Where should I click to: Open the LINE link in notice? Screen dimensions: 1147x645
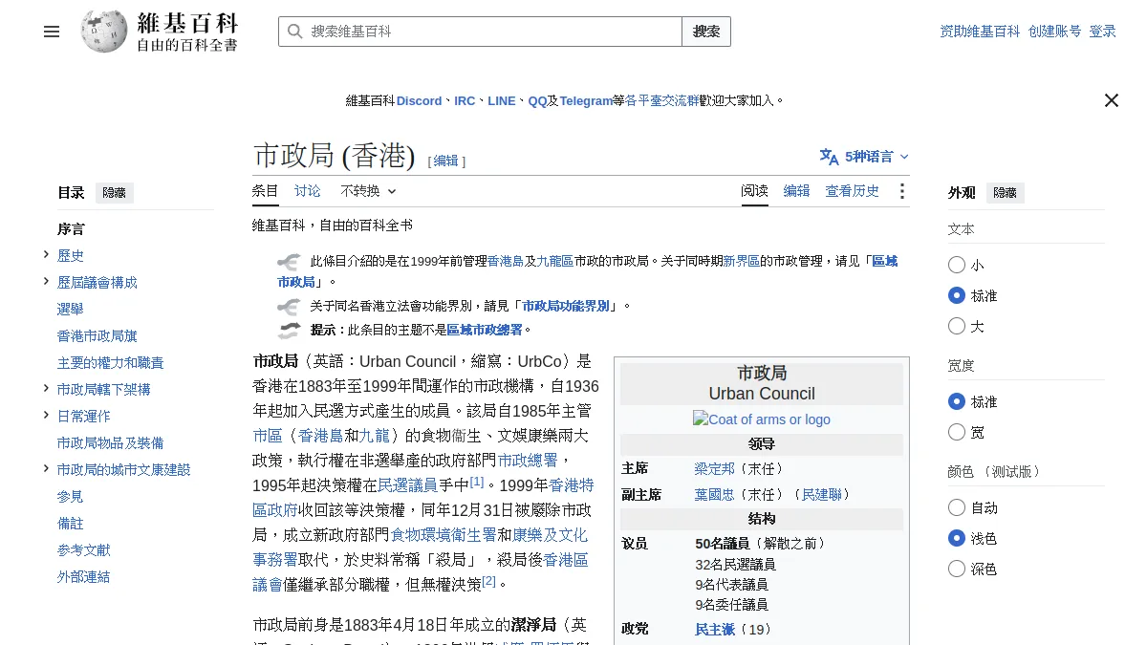point(502,100)
